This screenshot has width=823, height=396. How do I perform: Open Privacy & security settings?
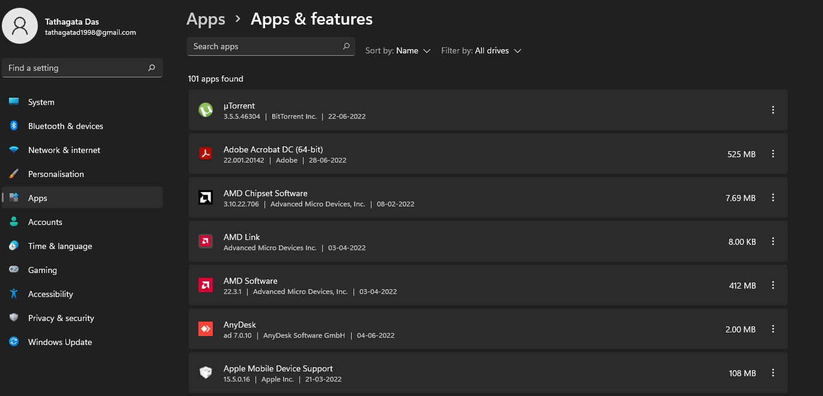click(x=82, y=318)
